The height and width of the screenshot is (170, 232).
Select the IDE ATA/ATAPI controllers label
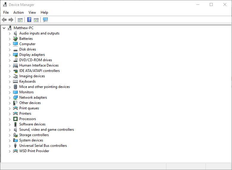(x=40, y=71)
